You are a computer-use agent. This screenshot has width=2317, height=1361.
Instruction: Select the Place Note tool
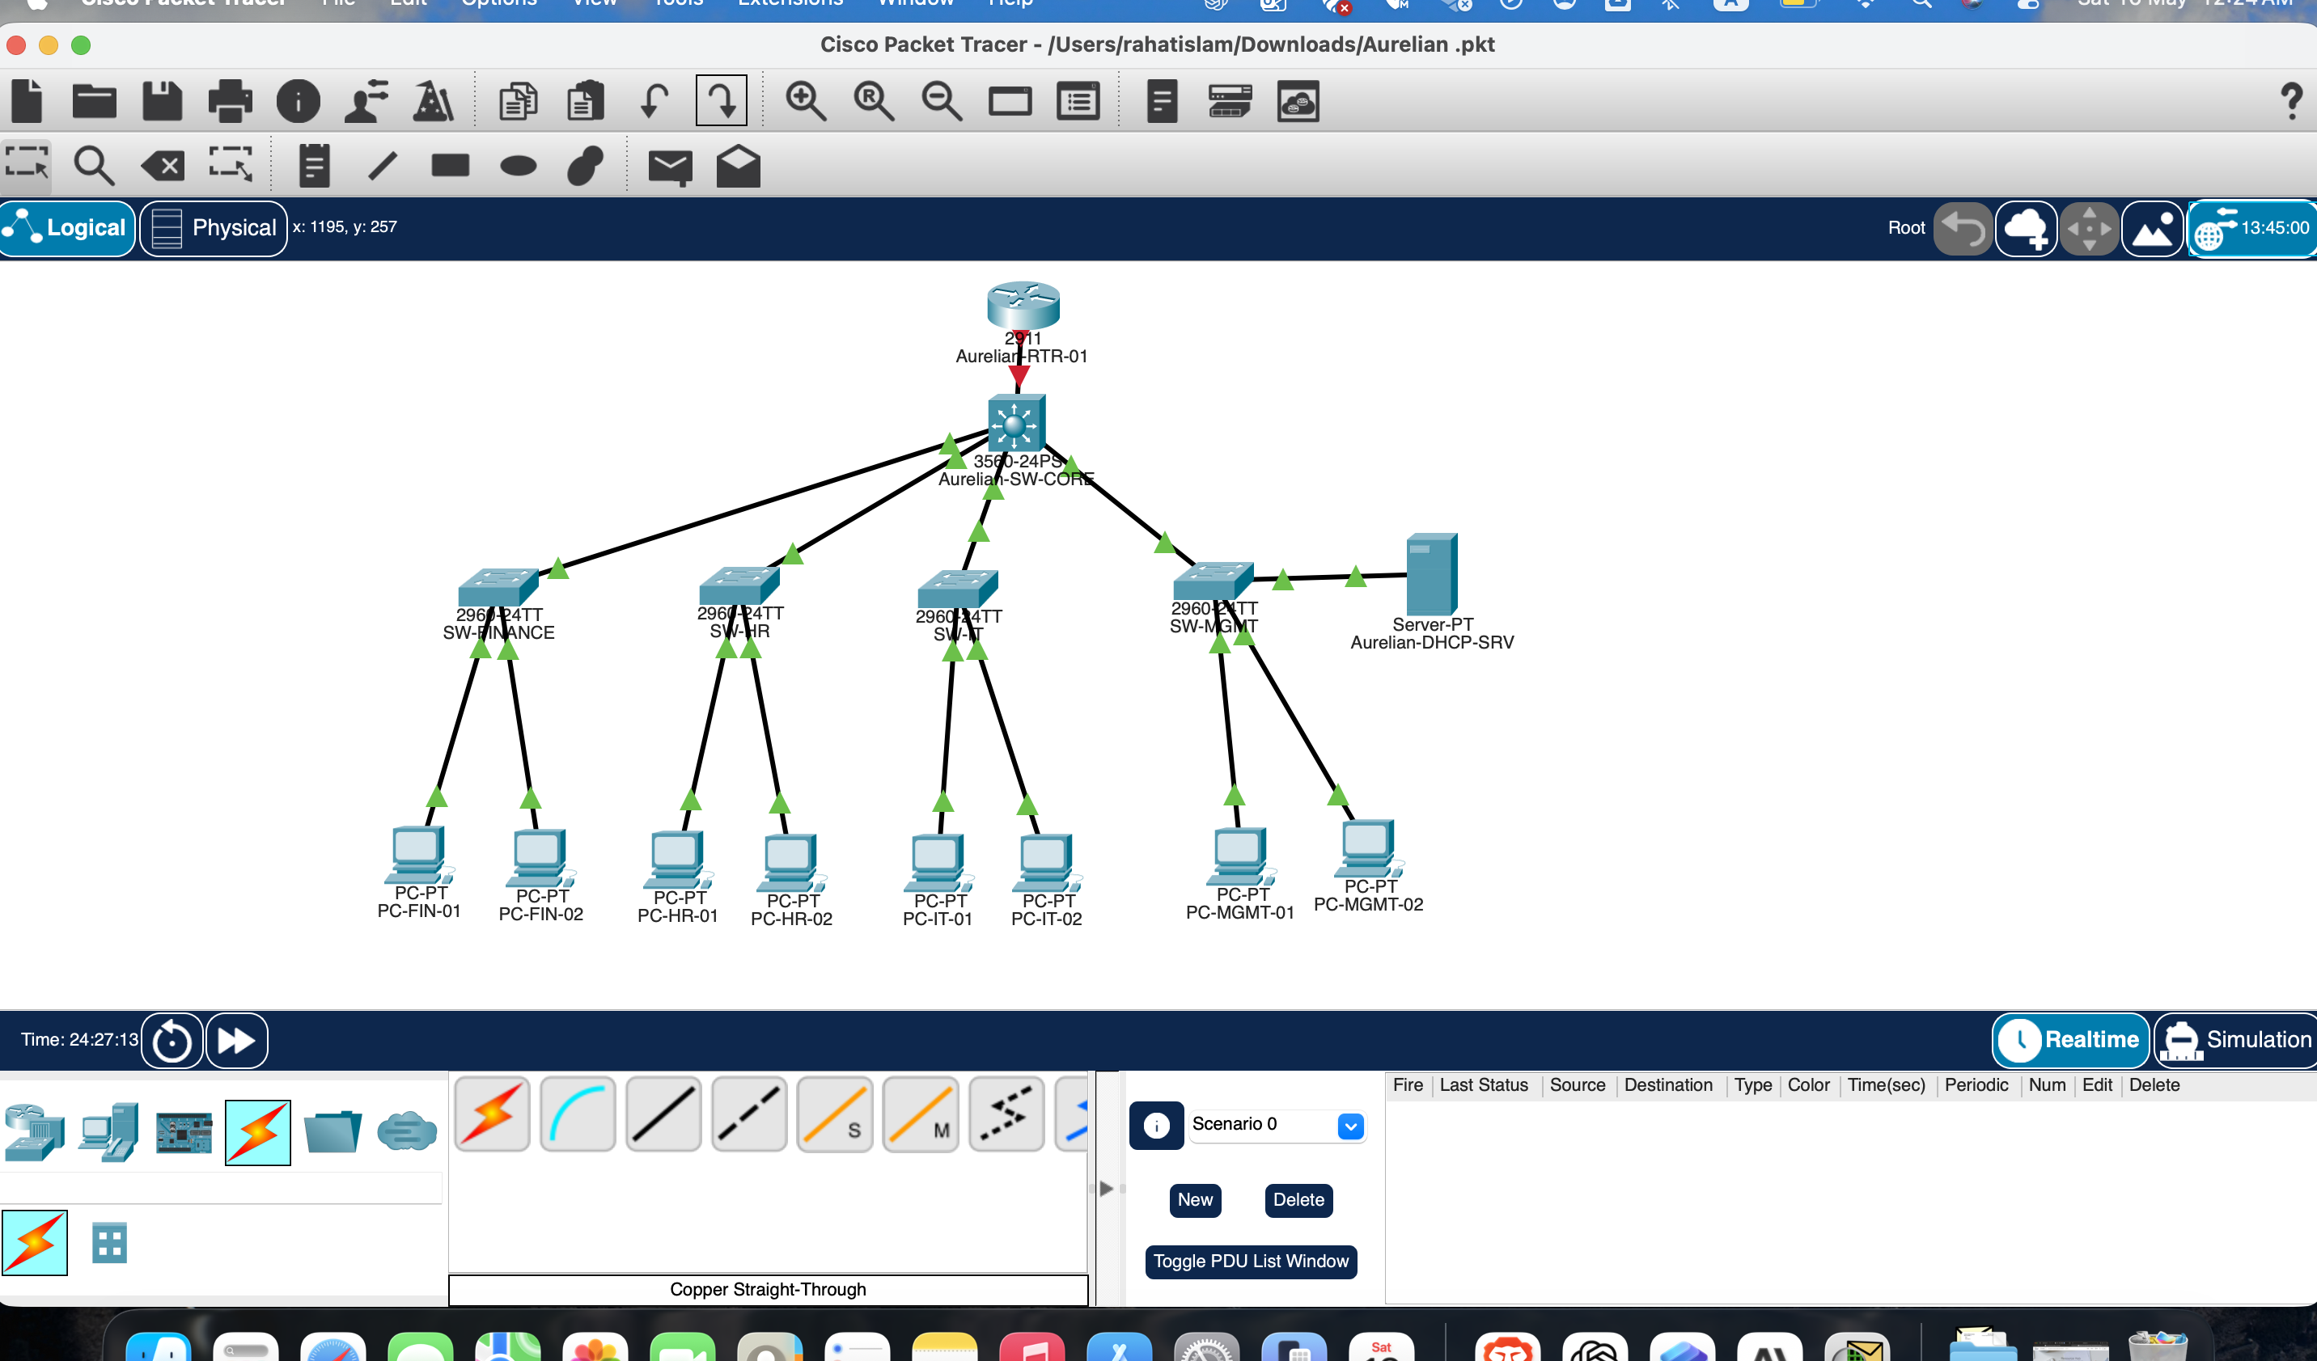pos(315,167)
